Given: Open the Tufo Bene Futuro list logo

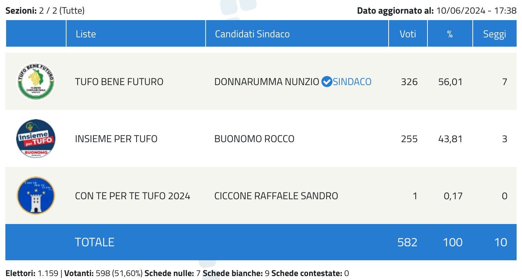Looking at the screenshot, I should click(36, 81).
